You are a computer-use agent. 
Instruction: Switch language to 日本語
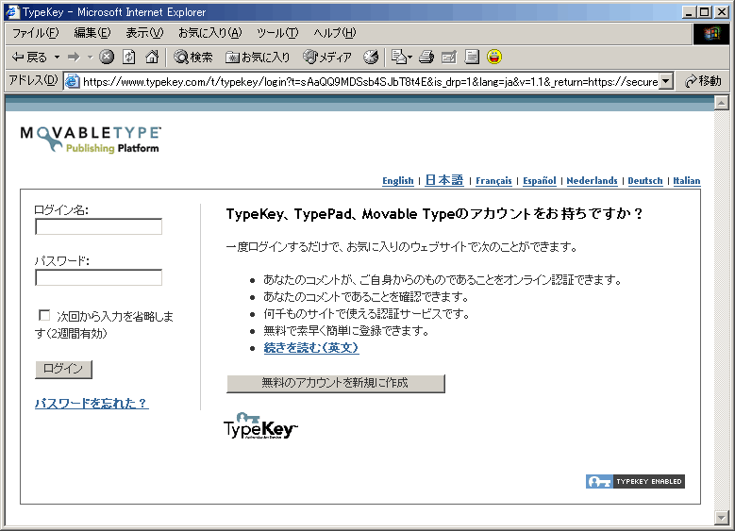444,180
